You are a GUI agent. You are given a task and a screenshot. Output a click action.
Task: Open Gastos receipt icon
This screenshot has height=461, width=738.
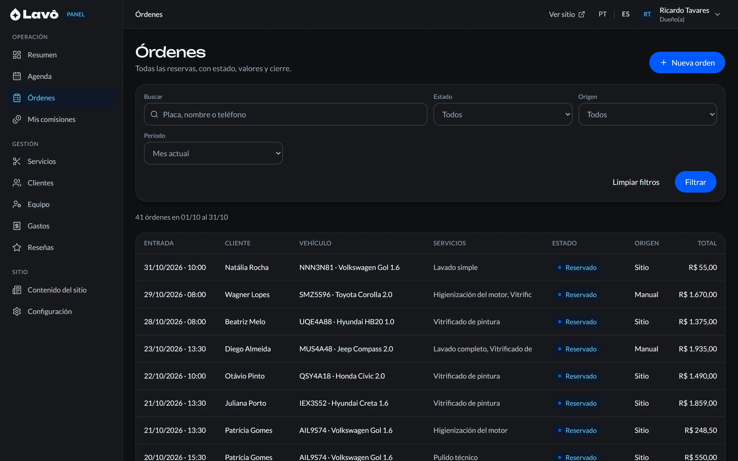pos(17,226)
